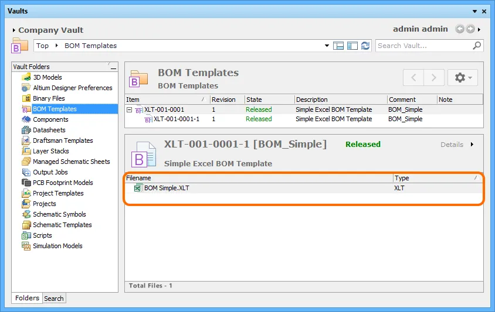Click the Company Vault title
Image resolution: width=495 pixels, height=312 pixels.
(51, 30)
